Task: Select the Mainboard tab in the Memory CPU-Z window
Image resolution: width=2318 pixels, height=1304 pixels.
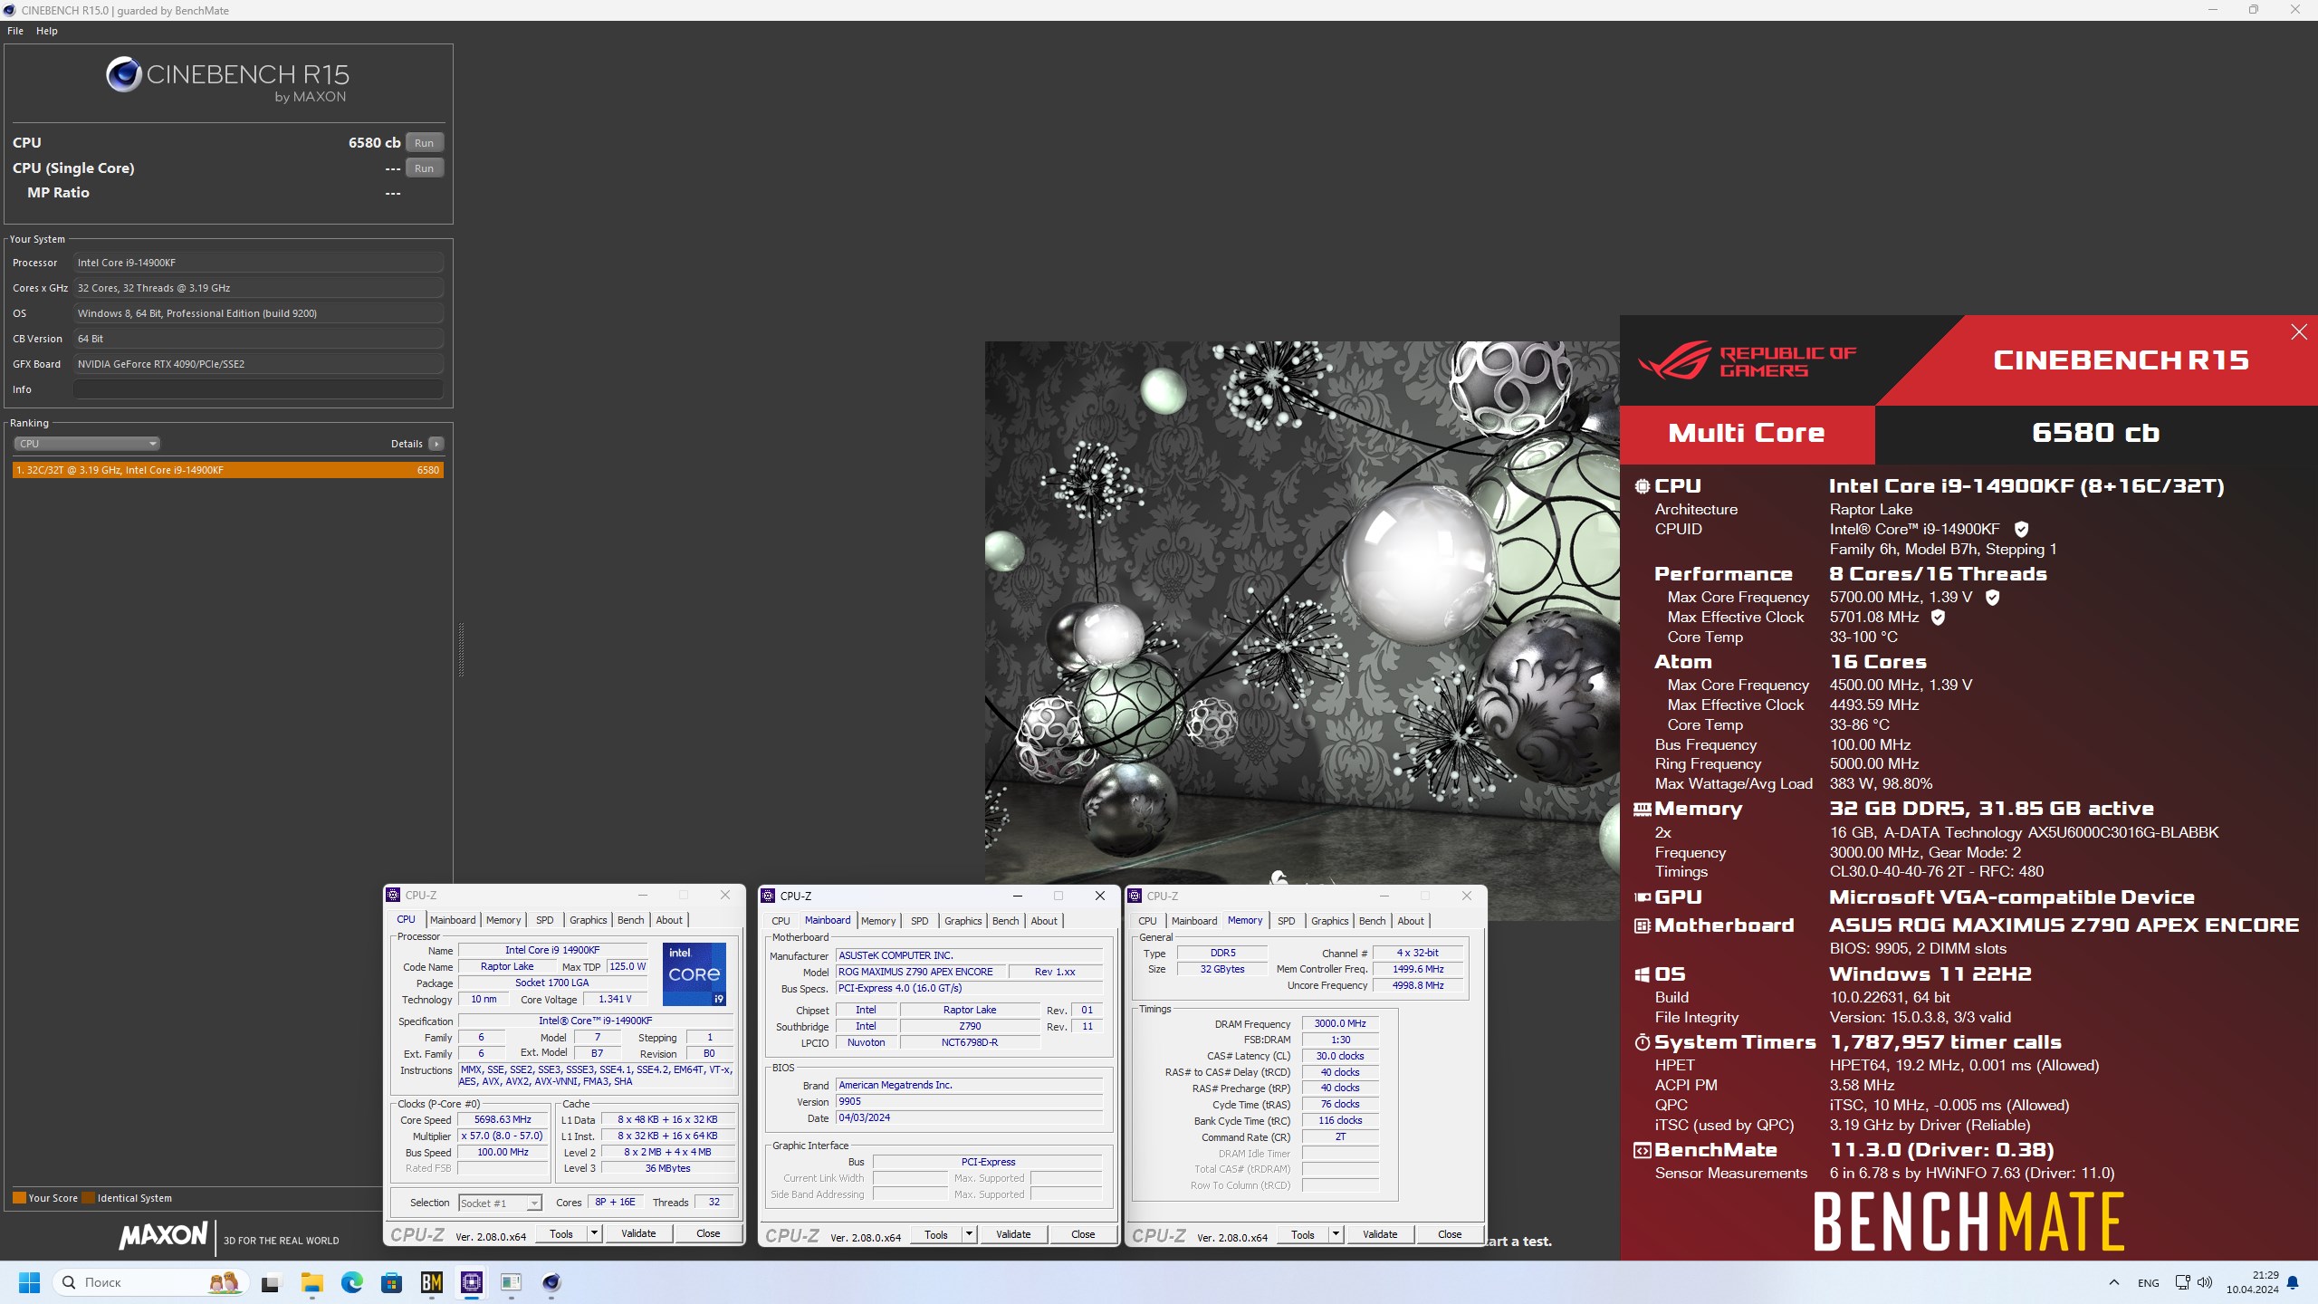Action: (1194, 921)
